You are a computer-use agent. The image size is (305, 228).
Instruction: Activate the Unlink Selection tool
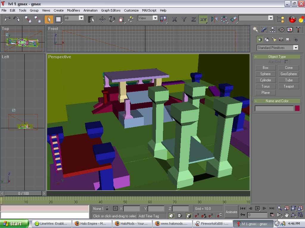[x=37, y=19]
